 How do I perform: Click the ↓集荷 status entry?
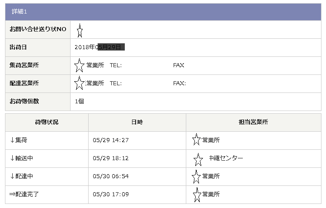19,140
